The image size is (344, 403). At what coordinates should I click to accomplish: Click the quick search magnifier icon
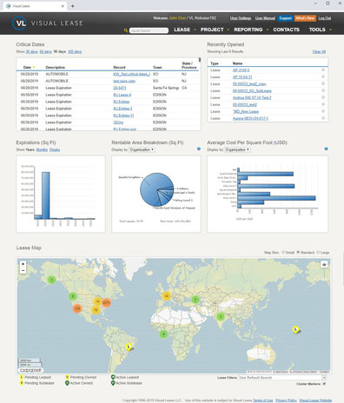(126, 30)
